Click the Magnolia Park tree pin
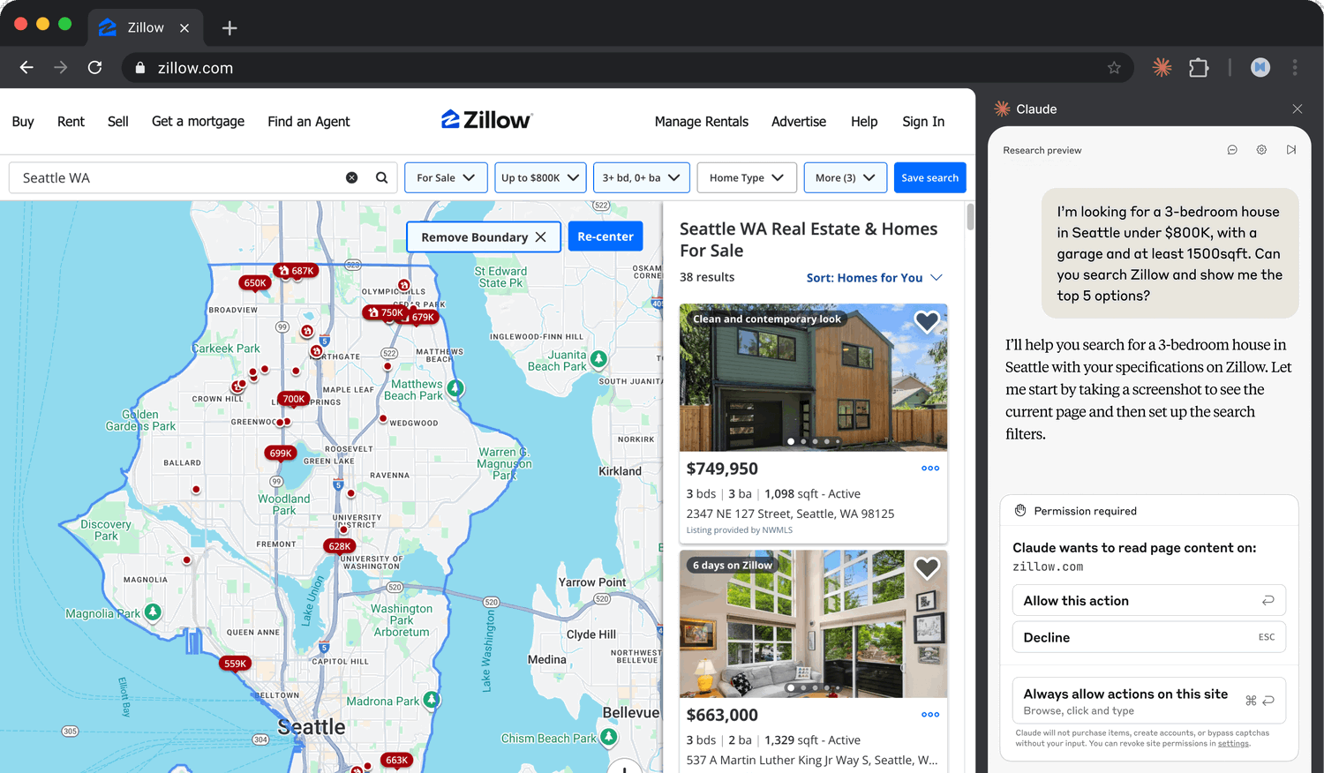 (x=153, y=612)
